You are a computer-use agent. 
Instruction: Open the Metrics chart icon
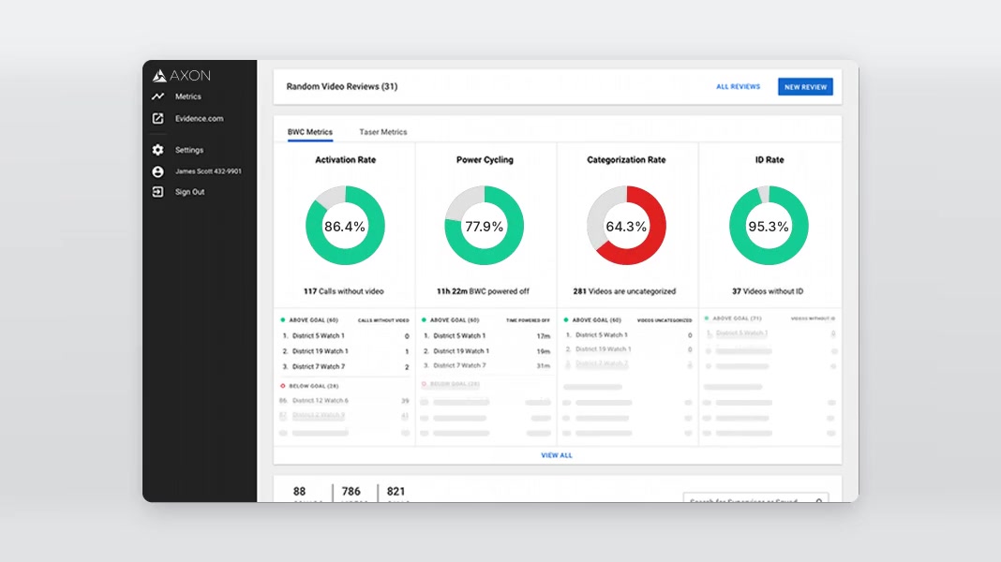point(157,96)
